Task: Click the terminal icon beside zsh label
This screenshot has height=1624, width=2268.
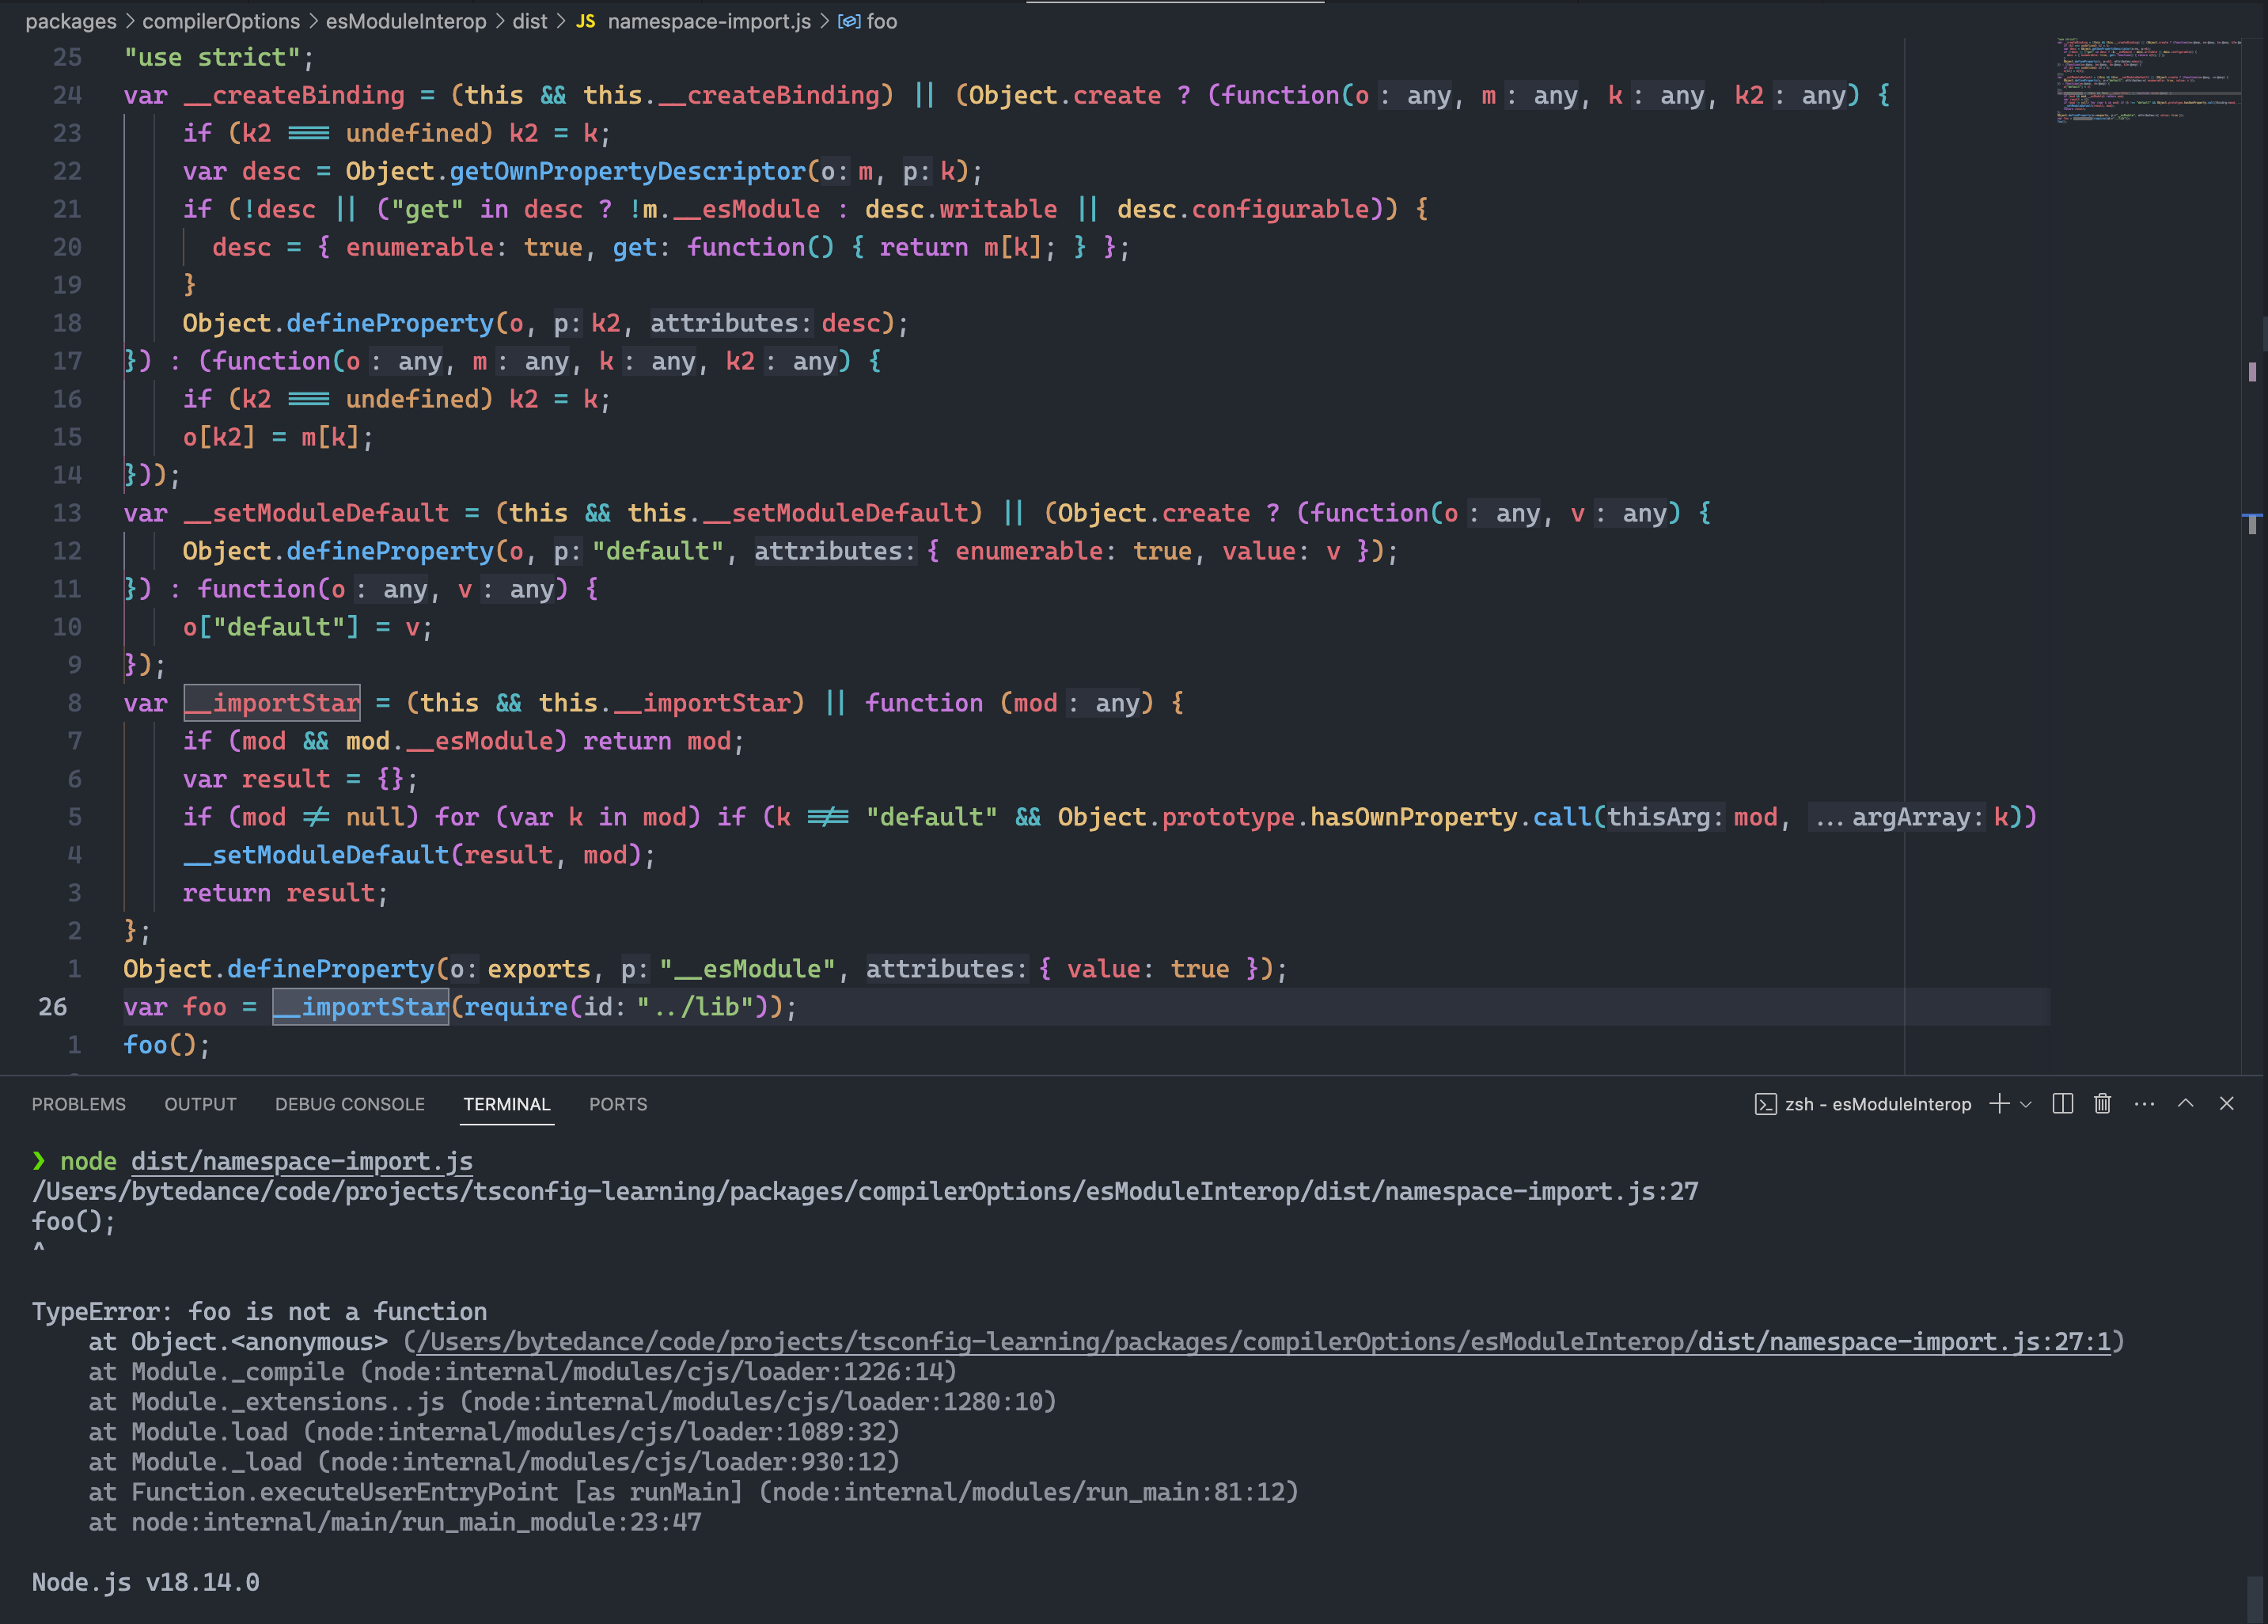Action: click(x=1766, y=1104)
